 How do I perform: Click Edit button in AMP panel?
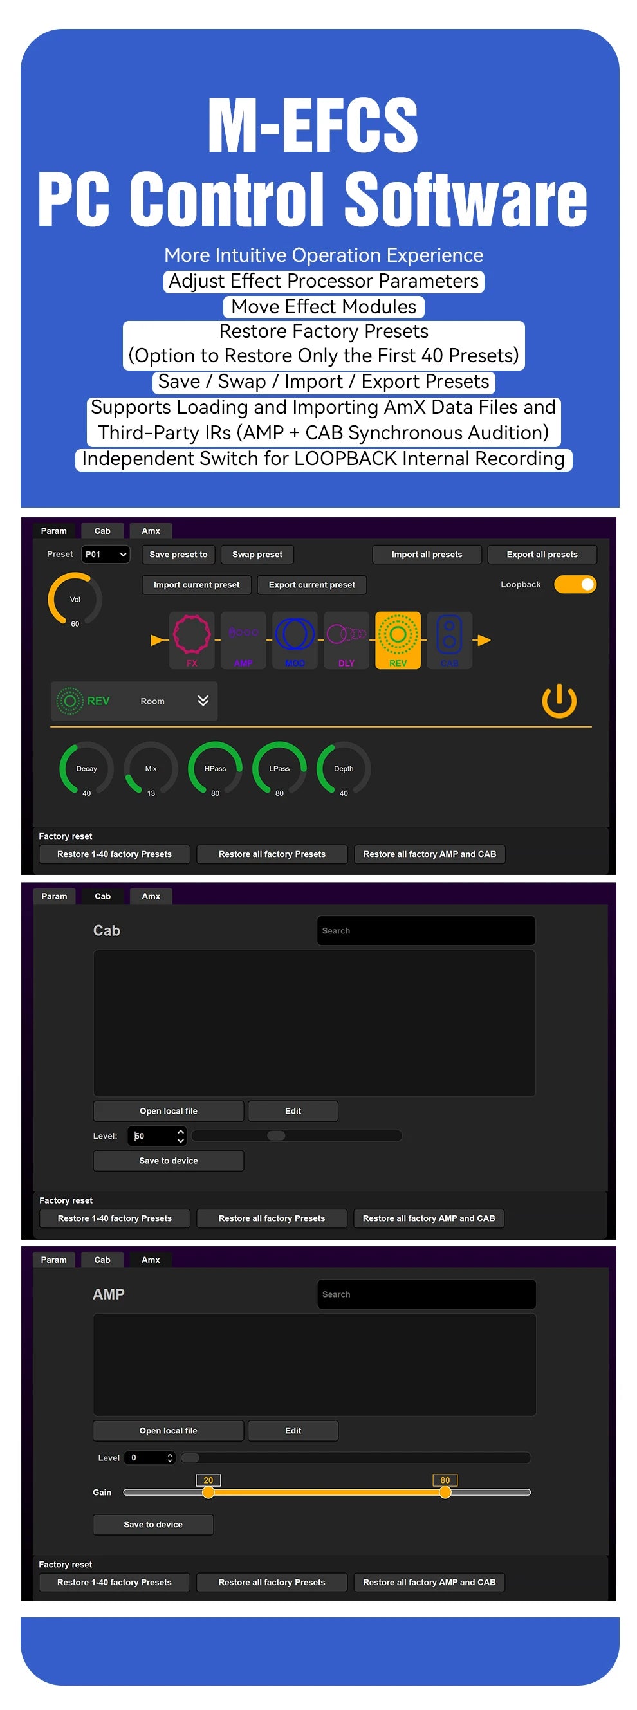pos(293,1431)
